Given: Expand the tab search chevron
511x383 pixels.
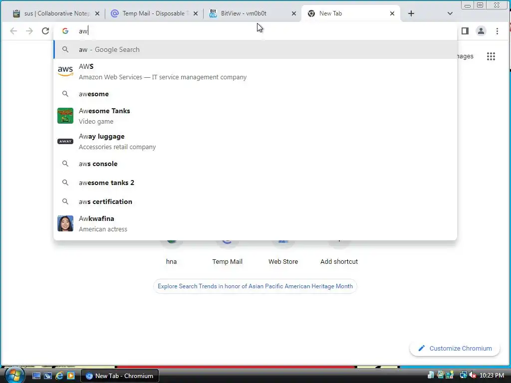Looking at the screenshot, I should [x=450, y=13].
